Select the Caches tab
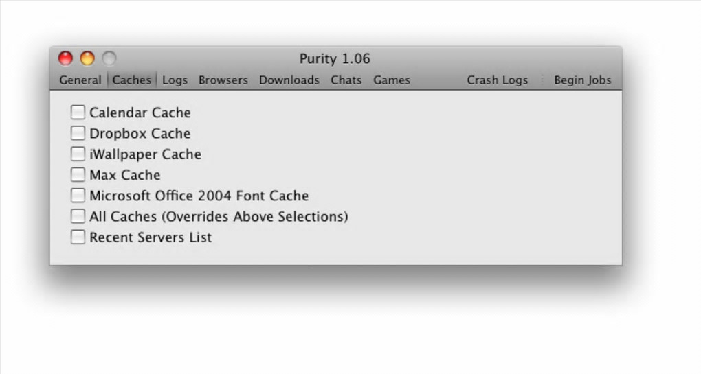701x374 pixels. coord(131,80)
